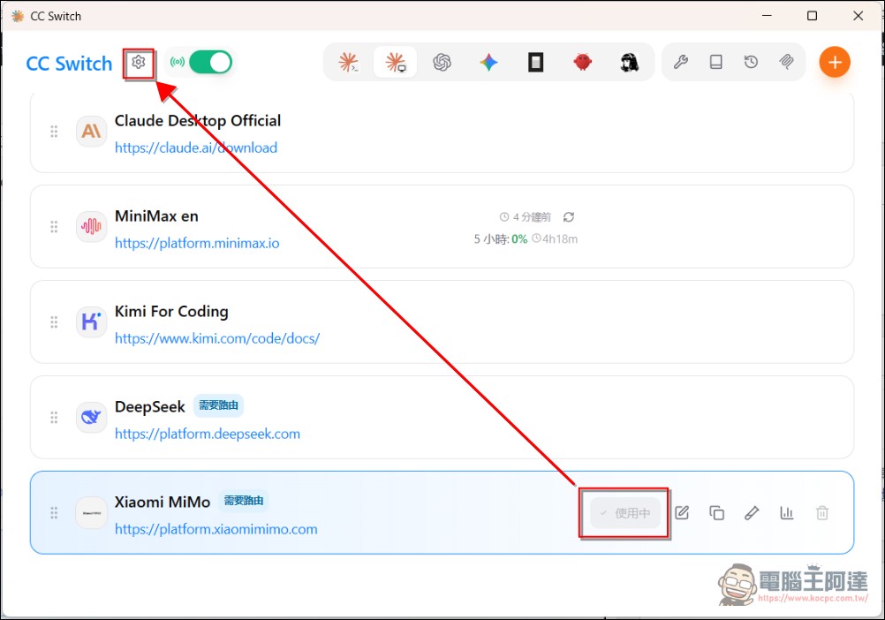Click the Kimi K logo
Viewport: 885px width, 620px height.
pyautogui.click(x=92, y=322)
